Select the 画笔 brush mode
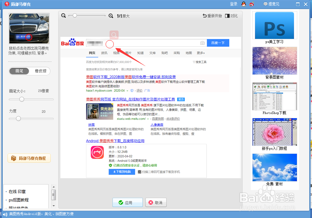Screen dimensions: 312x218 [19, 71]
